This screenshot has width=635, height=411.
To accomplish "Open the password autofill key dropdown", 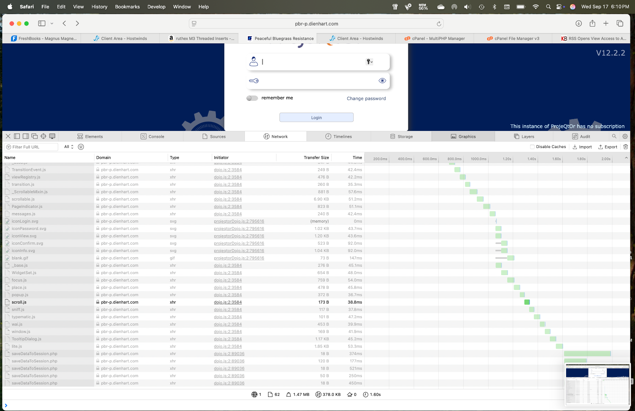I will pyautogui.click(x=369, y=62).
